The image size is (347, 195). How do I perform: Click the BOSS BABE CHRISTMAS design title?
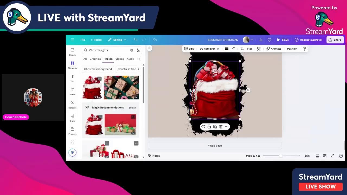pyautogui.click(x=223, y=40)
